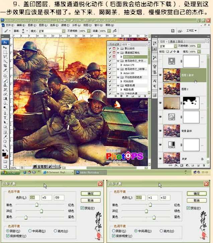The image size is (213, 243).
Task: Enable airbrush icon in options bar
Action: pyautogui.click(x=115, y=31)
